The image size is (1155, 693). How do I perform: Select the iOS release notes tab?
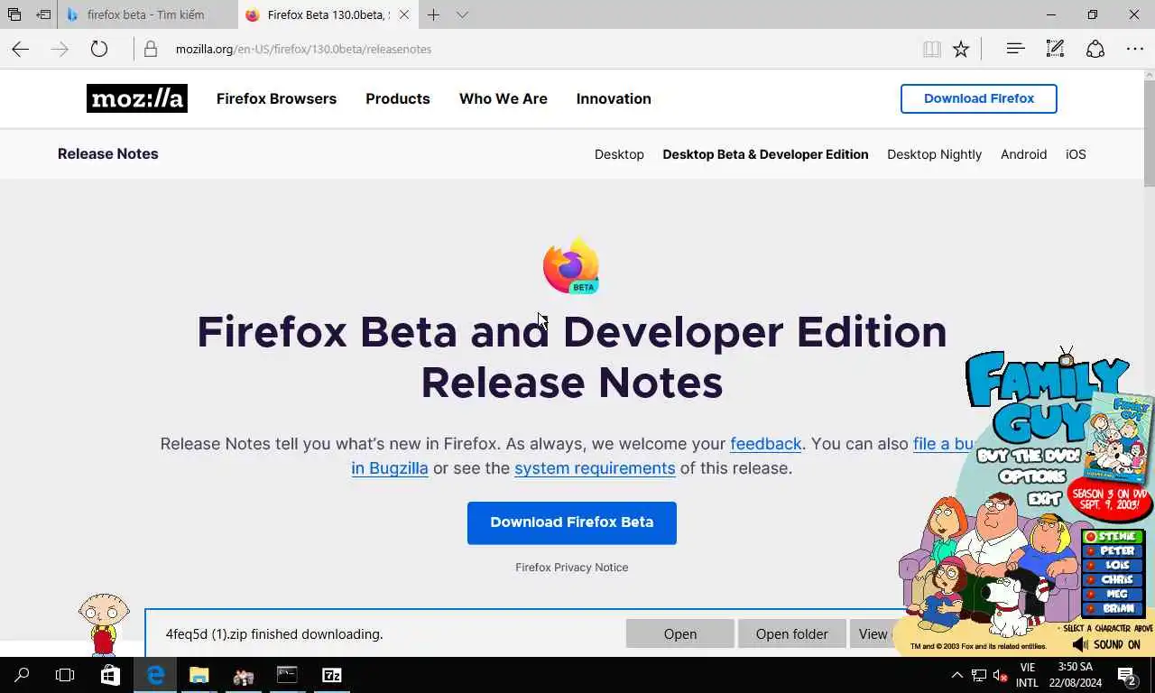(1076, 154)
